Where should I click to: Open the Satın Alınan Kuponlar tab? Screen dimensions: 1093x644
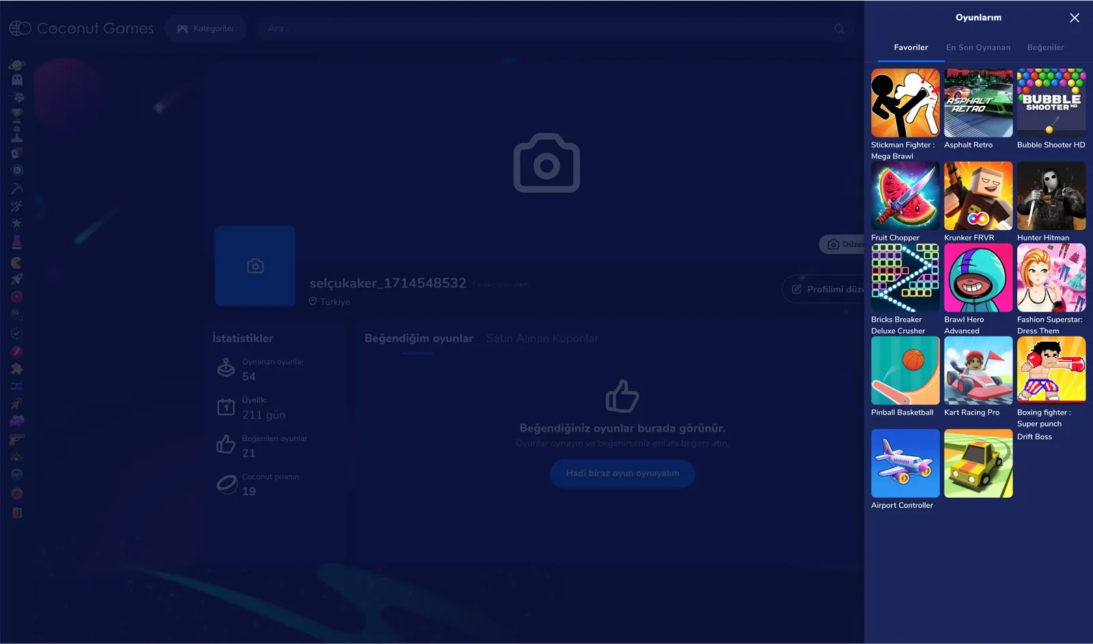[542, 339]
